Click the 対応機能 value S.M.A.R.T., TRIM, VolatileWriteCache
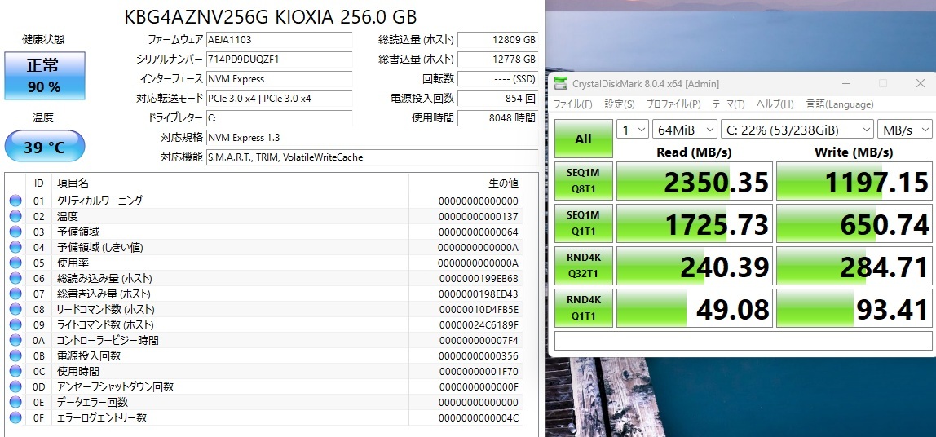Image resolution: width=936 pixels, height=437 pixels. 372,157
